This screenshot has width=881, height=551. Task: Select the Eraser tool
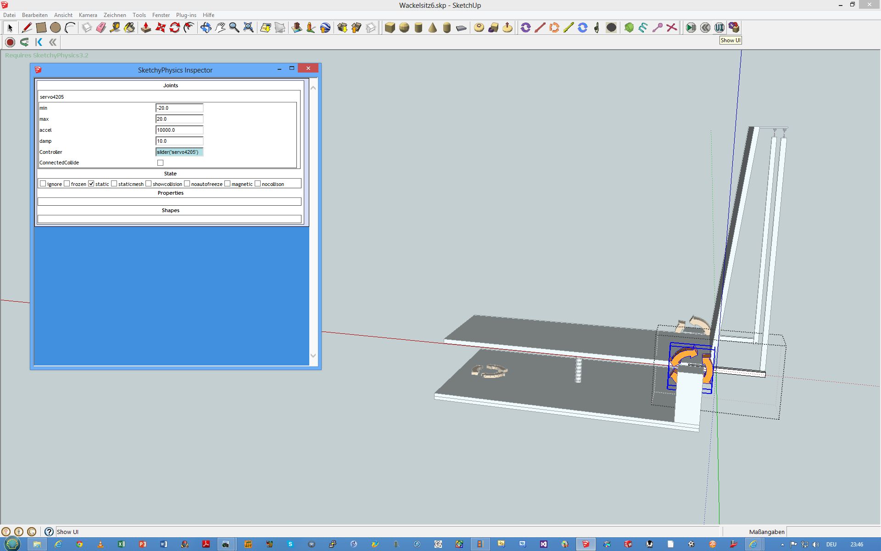101,28
